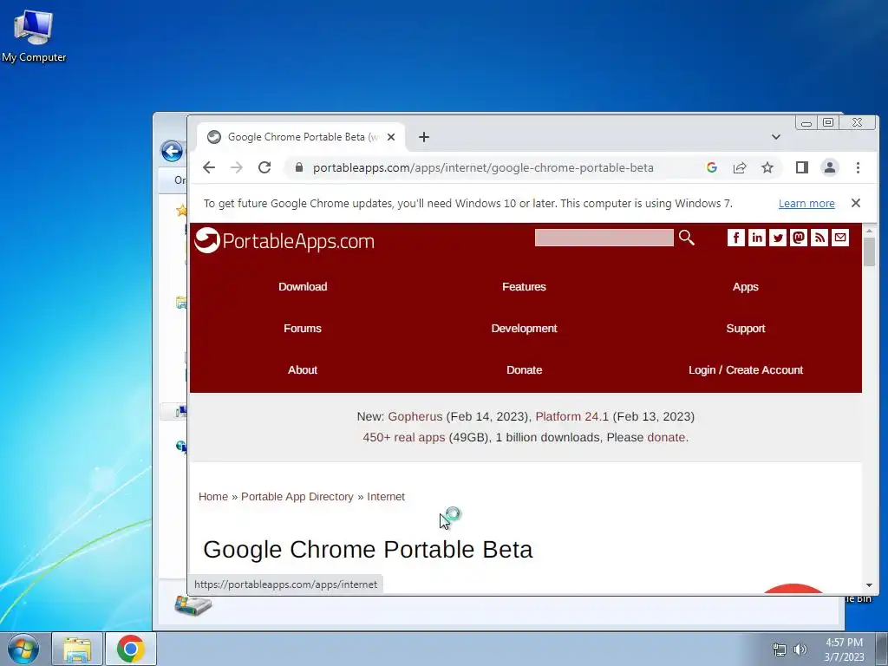Screen dimensions: 888x666
Task: Click Internet breadcrumb link
Action: pos(386,497)
